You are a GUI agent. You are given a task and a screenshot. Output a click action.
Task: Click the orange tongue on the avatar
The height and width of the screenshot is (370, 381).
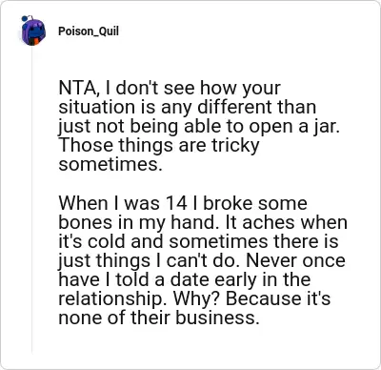(x=37, y=41)
